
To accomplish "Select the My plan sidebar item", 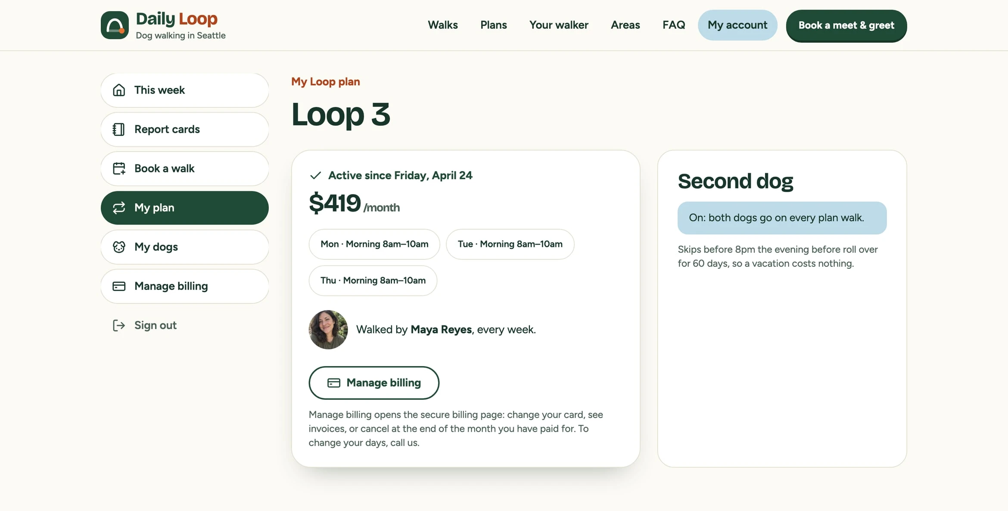I will click(185, 208).
